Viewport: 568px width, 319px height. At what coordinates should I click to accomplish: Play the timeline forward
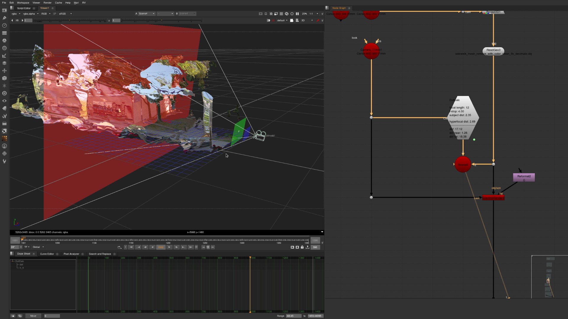[169, 247]
